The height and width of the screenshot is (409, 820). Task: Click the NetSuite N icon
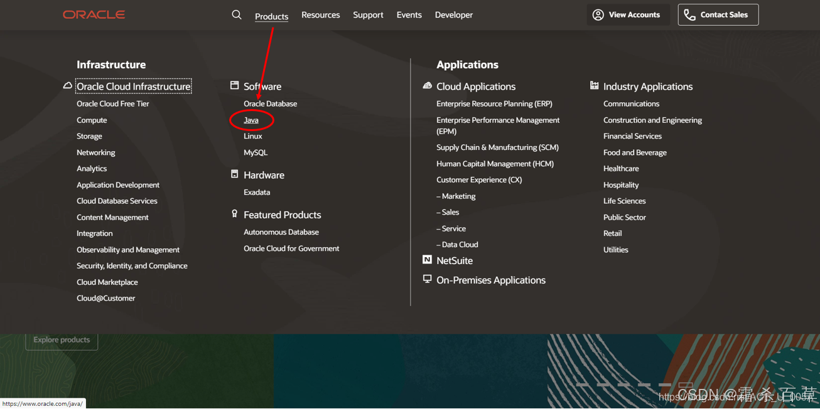click(x=427, y=259)
